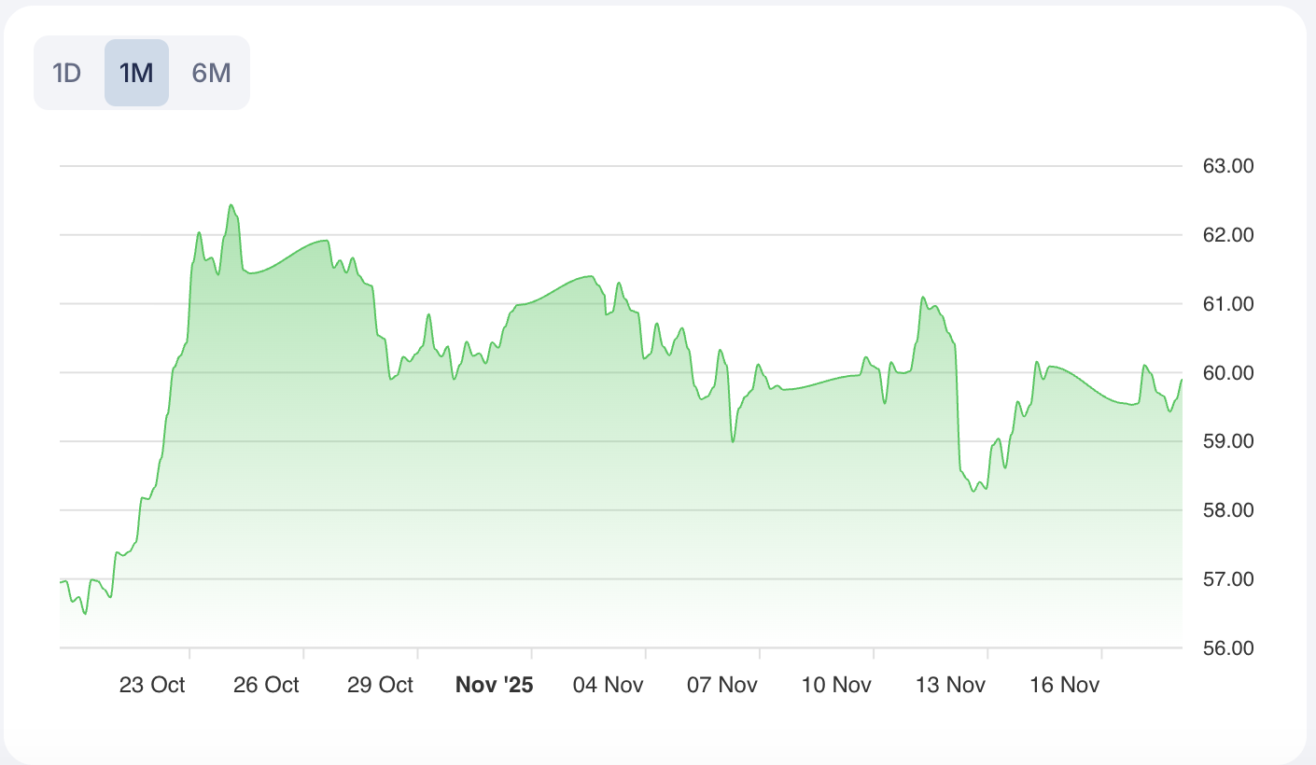
Task: Click the 61.00 value on the y-axis
Action: [1227, 304]
